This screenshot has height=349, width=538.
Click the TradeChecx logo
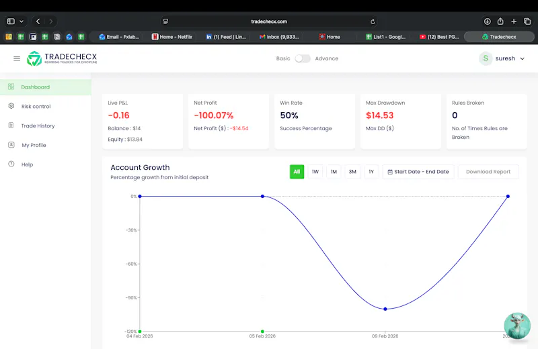click(x=62, y=58)
